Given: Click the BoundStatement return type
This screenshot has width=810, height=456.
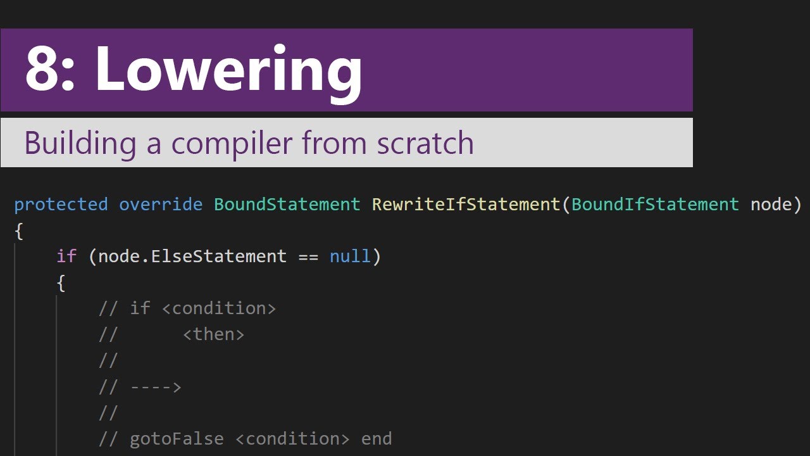Looking at the screenshot, I should pyautogui.click(x=287, y=204).
